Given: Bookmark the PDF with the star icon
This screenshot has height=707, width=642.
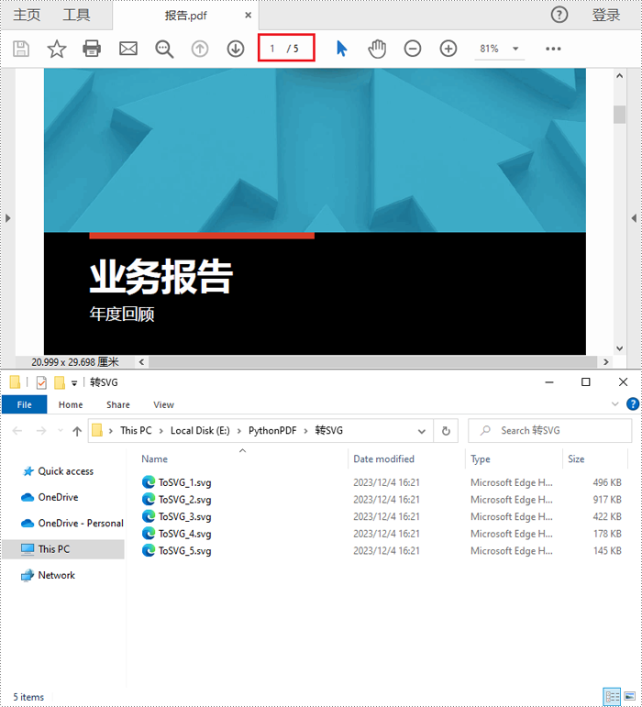Looking at the screenshot, I should [56, 49].
